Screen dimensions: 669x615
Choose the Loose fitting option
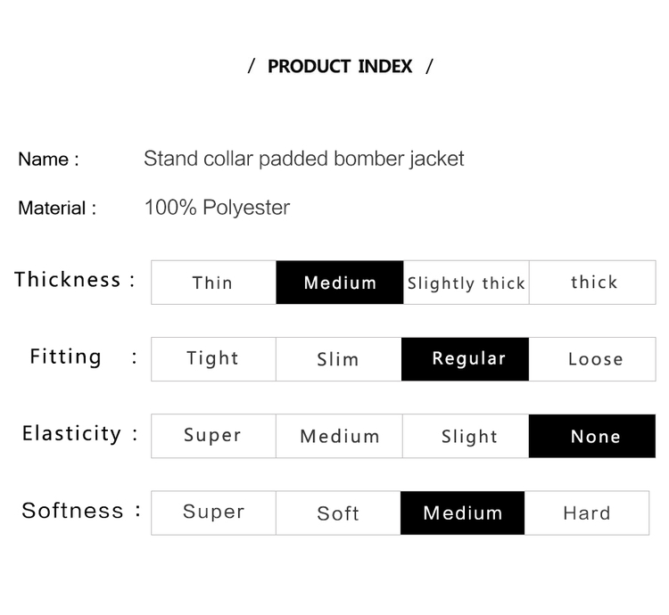(x=592, y=359)
